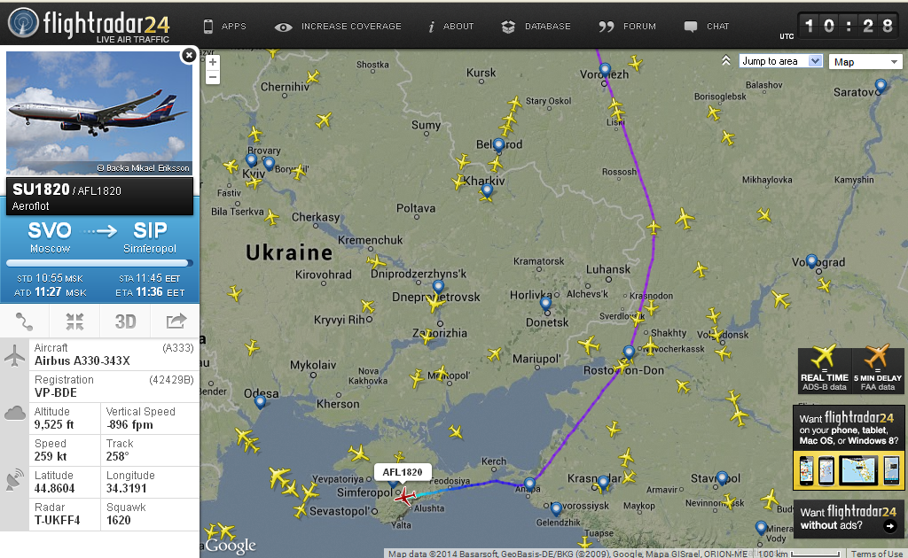Click the radar value T-UKFF4
Viewport: 908px width, 558px height.
[x=58, y=520]
